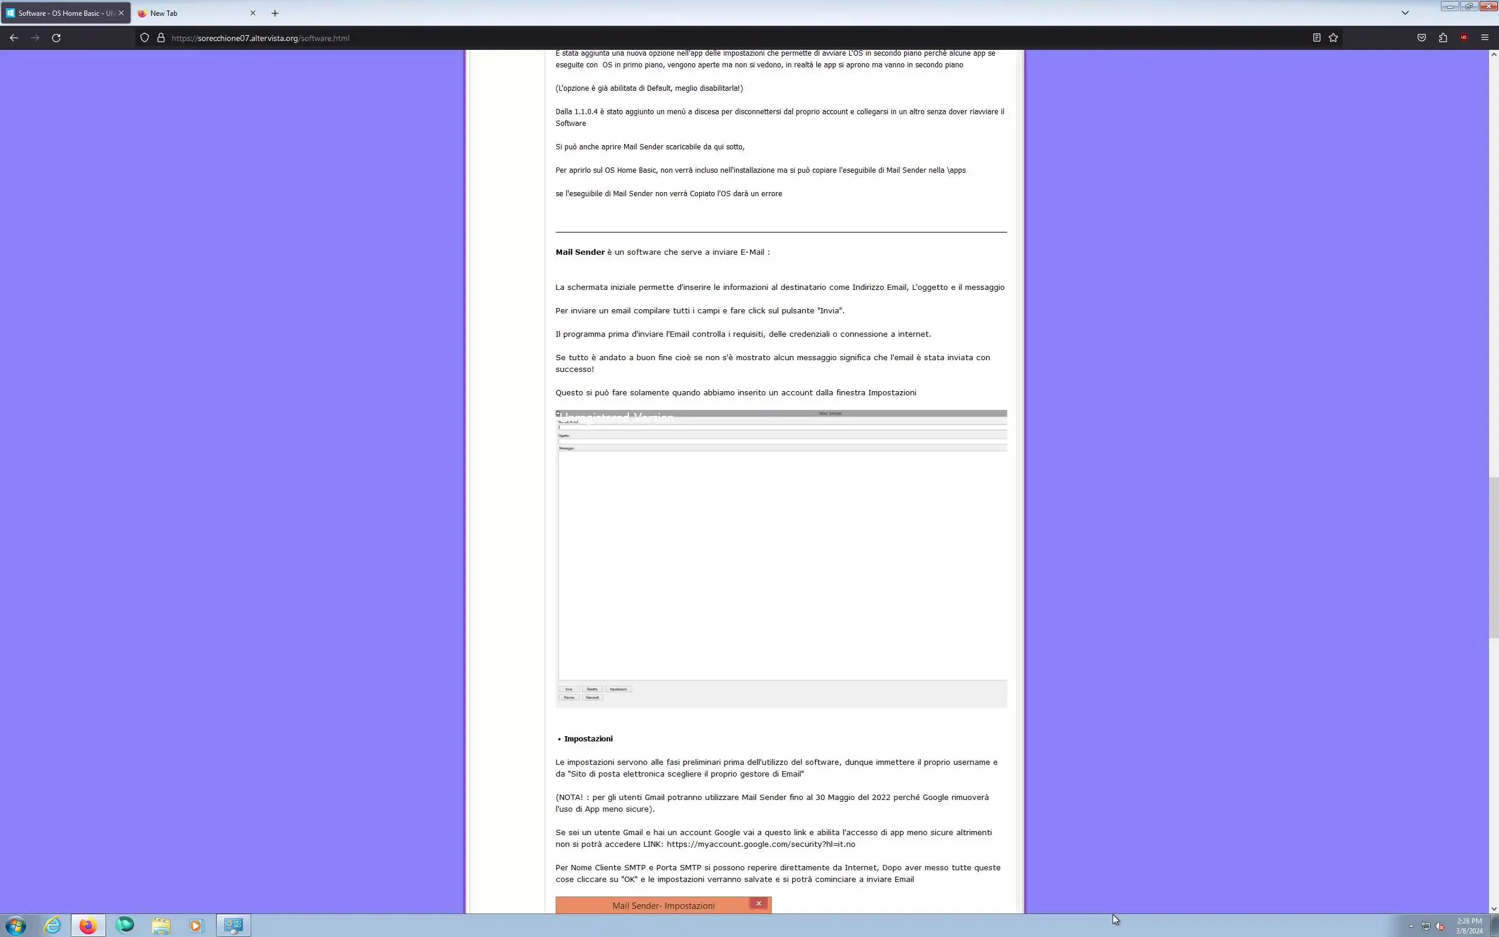This screenshot has height=937, width=1499.
Task: Close the Mail Sender- Impostazioni image window
Action: (x=758, y=904)
